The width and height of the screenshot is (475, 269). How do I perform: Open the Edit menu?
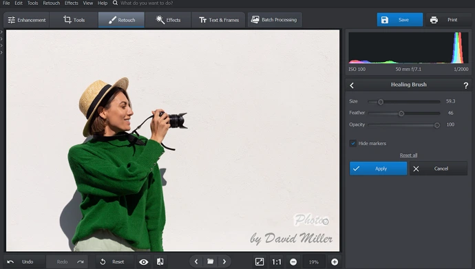point(19,3)
